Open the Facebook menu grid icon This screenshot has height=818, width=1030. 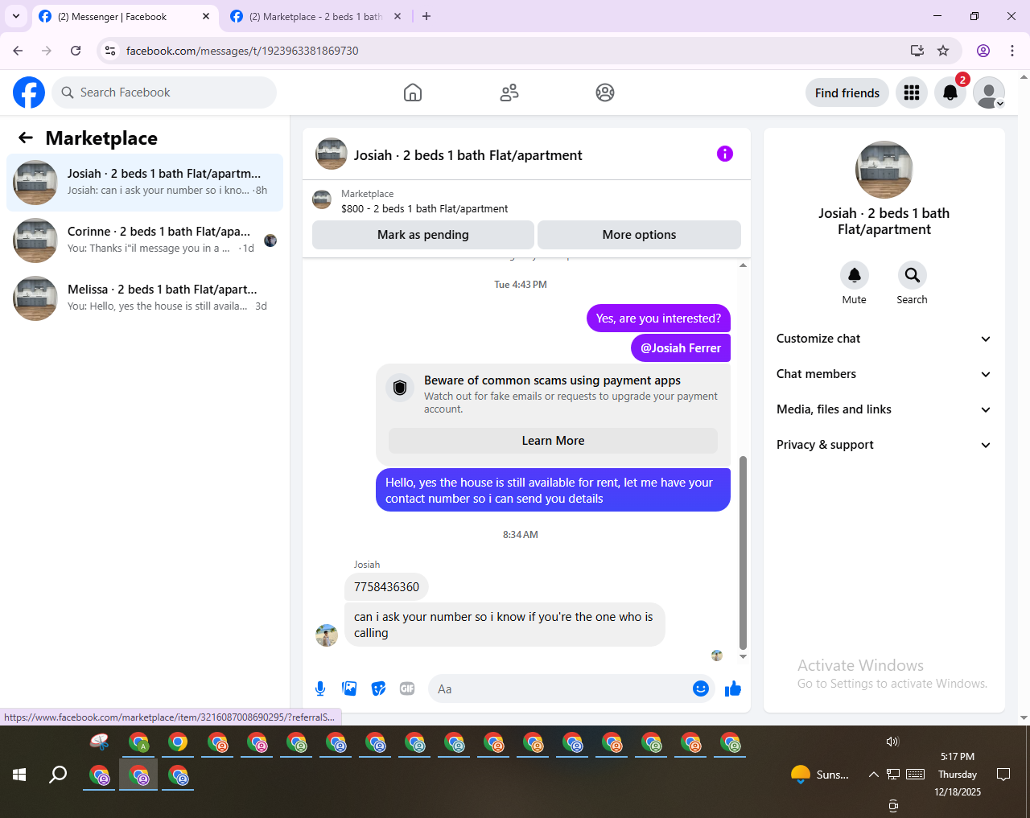click(912, 92)
